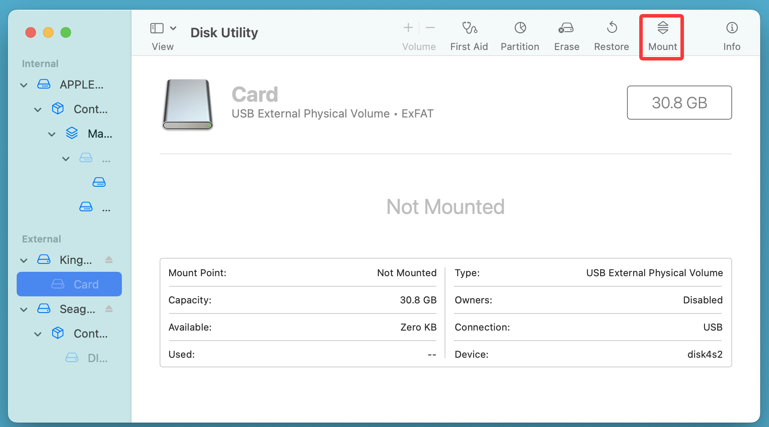Image resolution: width=769 pixels, height=427 pixels.
Task: Eject the Kingston external drive
Action: 109,260
